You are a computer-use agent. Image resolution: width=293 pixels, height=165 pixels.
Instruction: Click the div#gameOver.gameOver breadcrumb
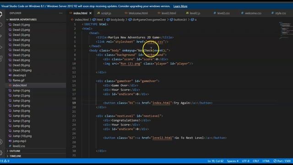coord(147,20)
